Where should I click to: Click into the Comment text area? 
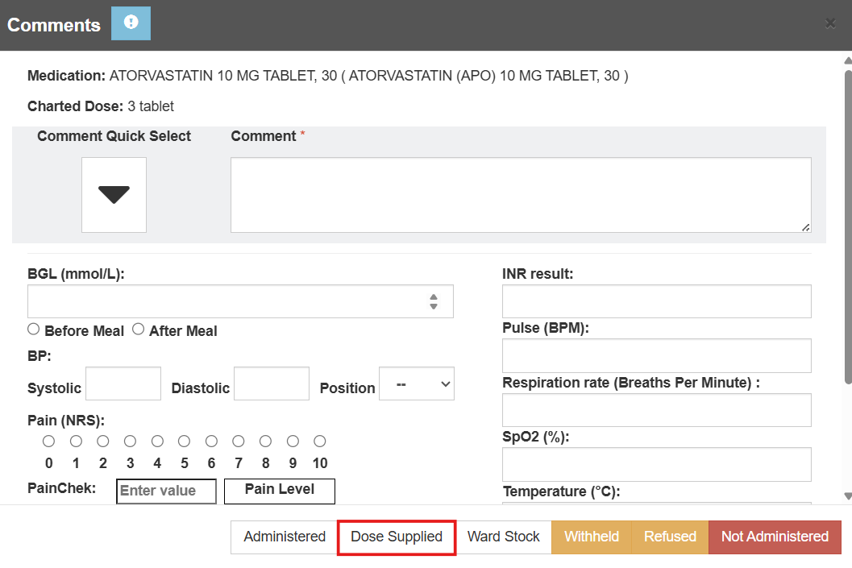(521, 195)
